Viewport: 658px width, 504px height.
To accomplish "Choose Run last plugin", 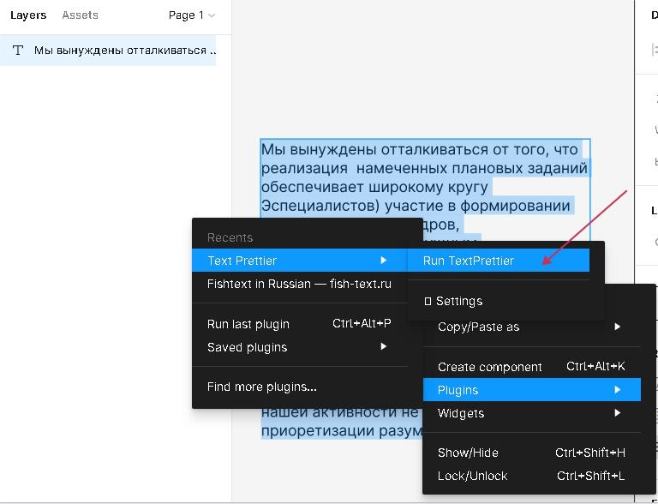I will click(248, 324).
